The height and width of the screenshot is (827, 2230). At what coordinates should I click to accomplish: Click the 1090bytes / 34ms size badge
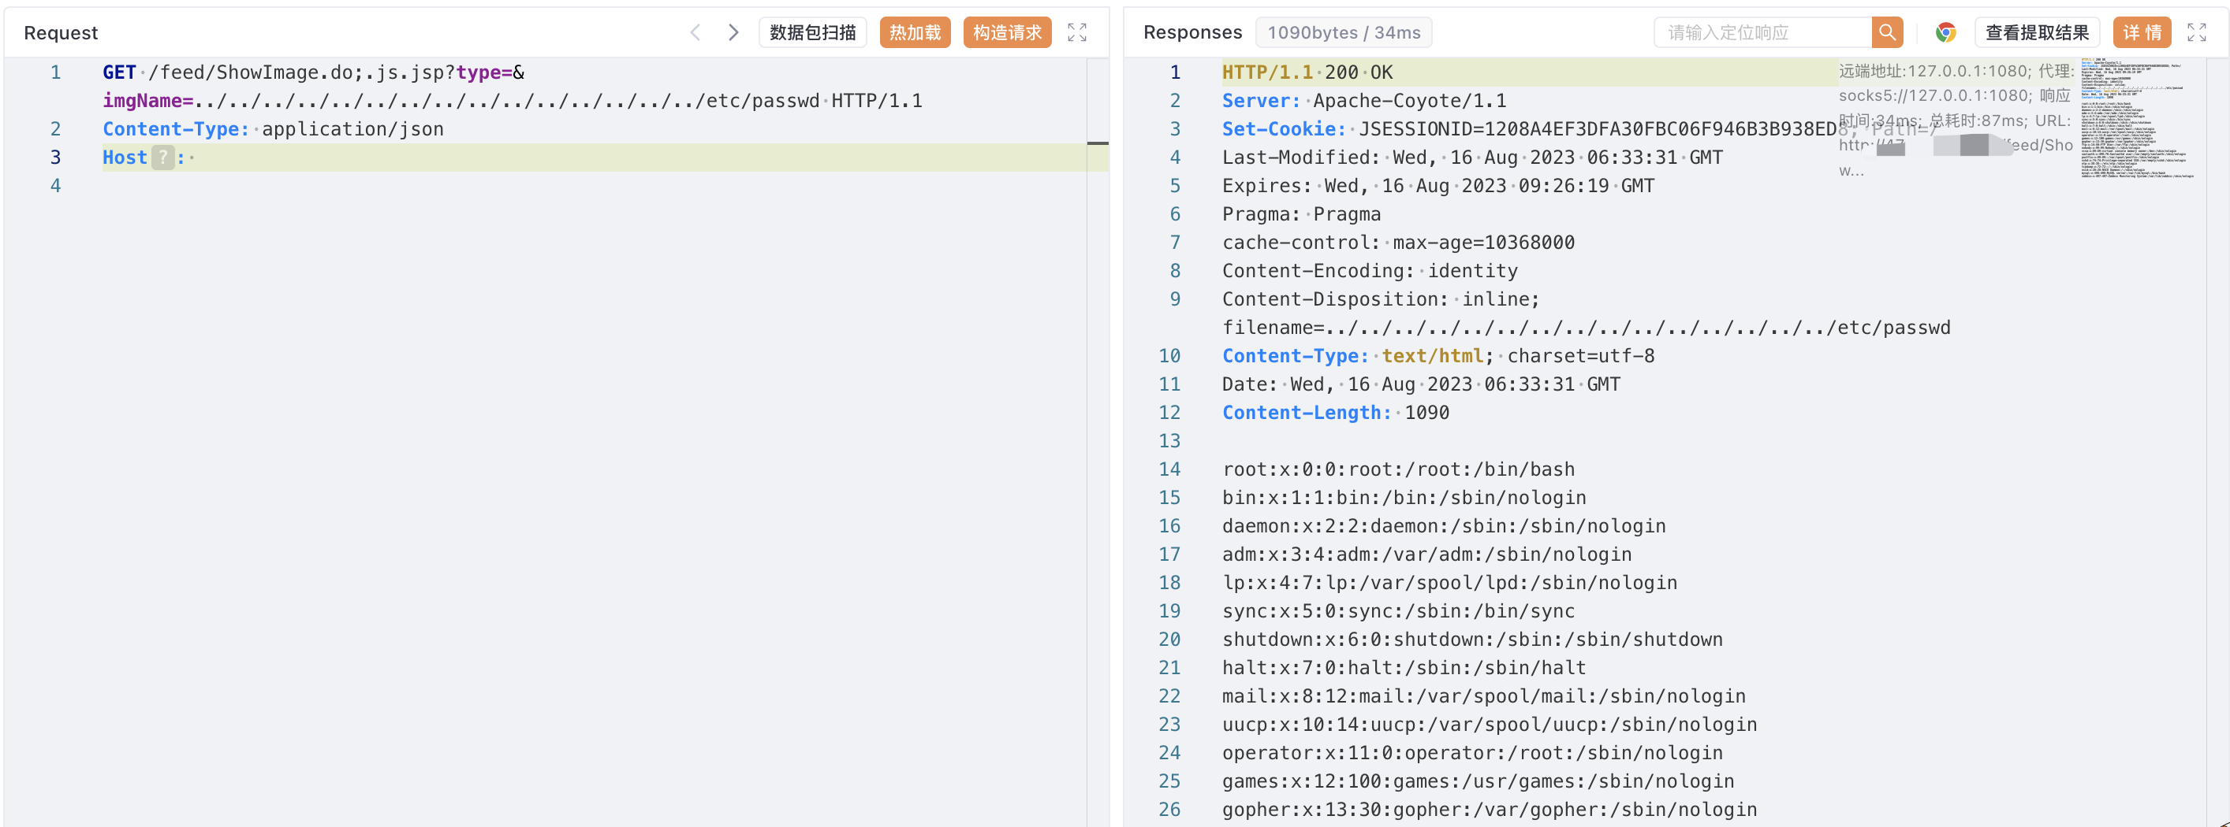(x=1344, y=33)
